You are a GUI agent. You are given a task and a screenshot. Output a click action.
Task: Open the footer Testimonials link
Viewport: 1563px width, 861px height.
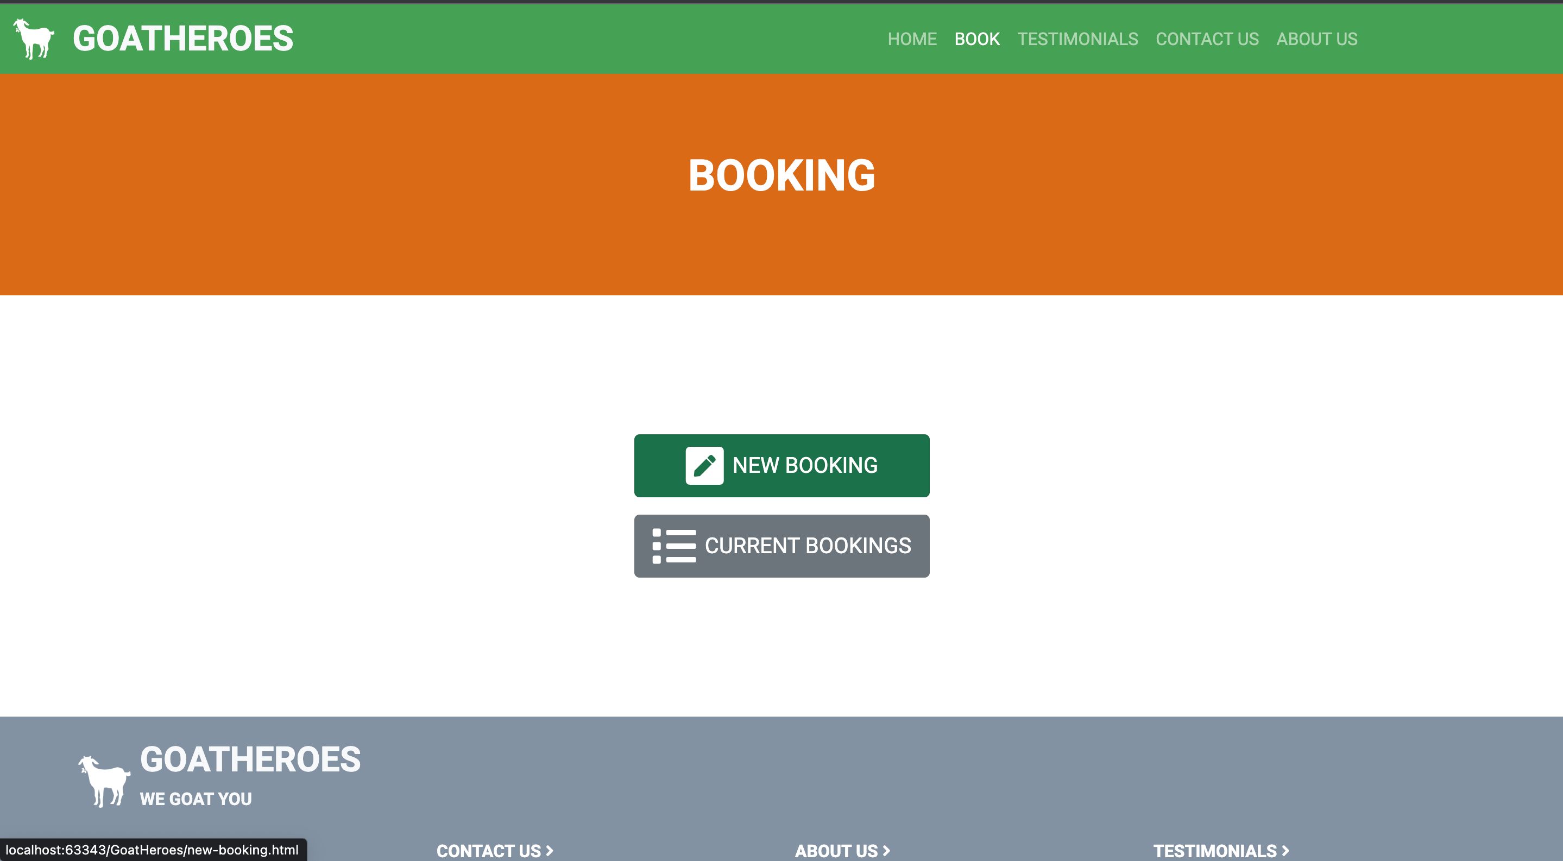(1215, 850)
